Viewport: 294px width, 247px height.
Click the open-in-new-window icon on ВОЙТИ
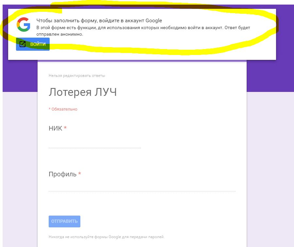click(x=23, y=44)
